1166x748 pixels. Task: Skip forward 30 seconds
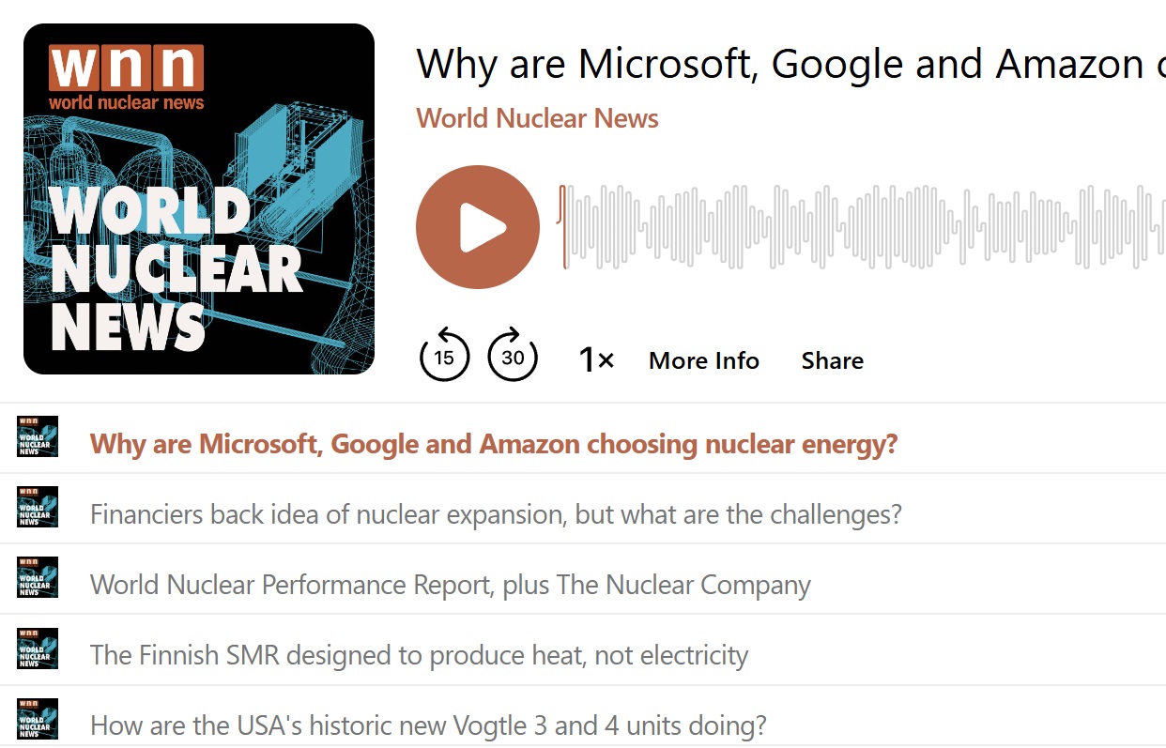pos(513,356)
